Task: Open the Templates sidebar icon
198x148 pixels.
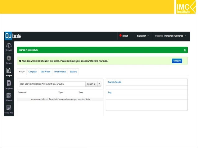Action: coord(9,85)
